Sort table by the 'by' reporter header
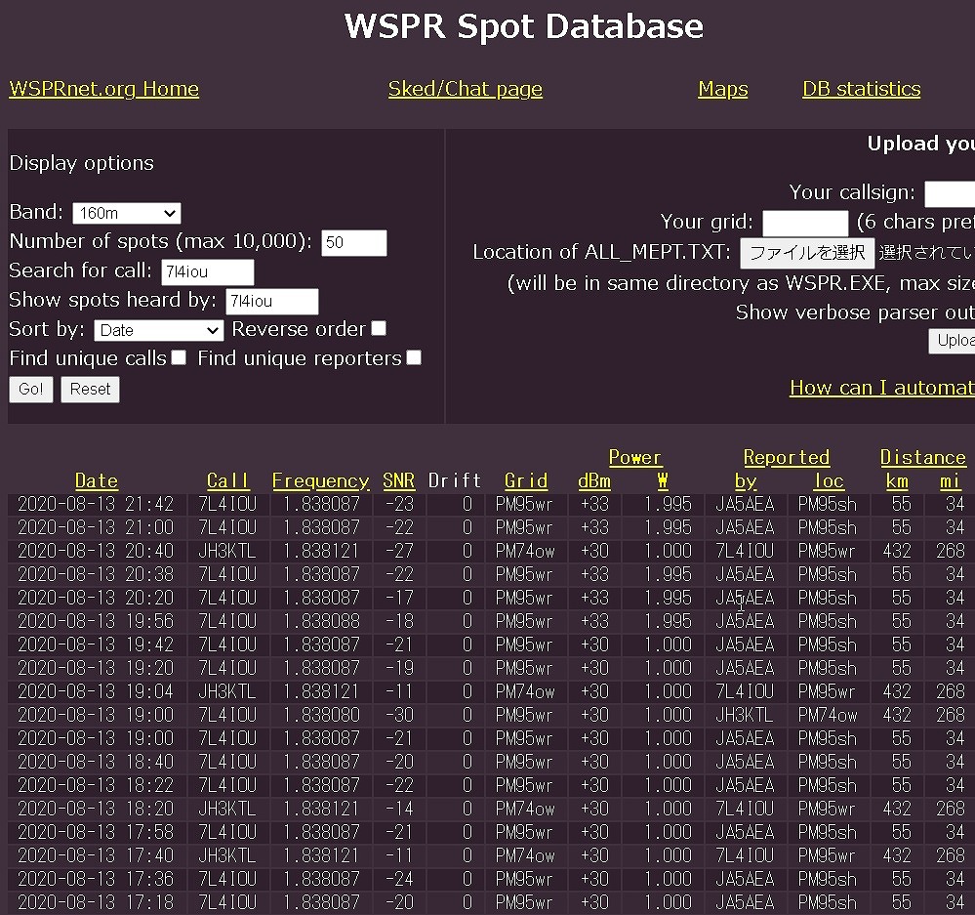The width and height of the screenshot is (975, 915). pos(746,480)
